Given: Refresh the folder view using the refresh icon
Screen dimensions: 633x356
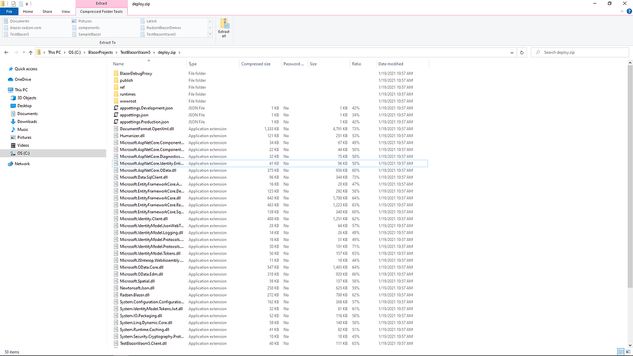Looking at the screenshot, I should [521, 52].
